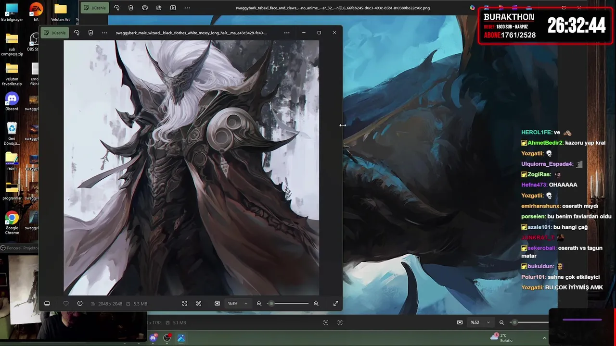Click the Photos app icon on the taskbar
The height and width of the screenshot is (346, 616).
pyautogui.click(x=181, y=338)
